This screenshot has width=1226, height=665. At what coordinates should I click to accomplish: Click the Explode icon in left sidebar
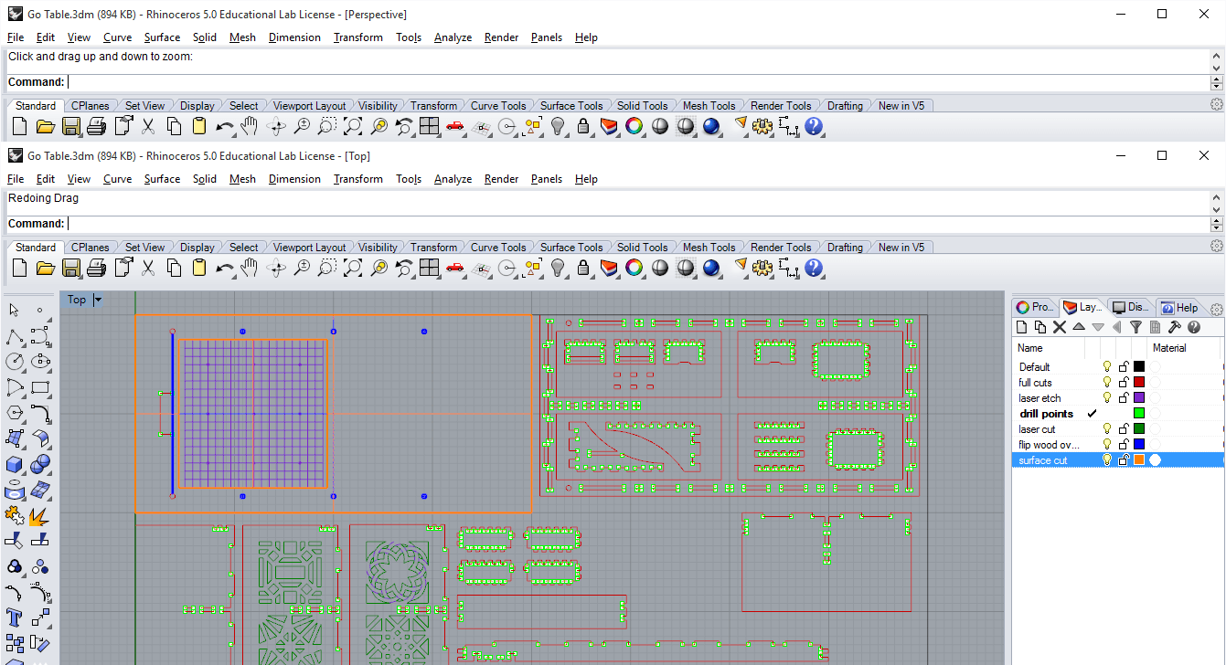(39, 516)
